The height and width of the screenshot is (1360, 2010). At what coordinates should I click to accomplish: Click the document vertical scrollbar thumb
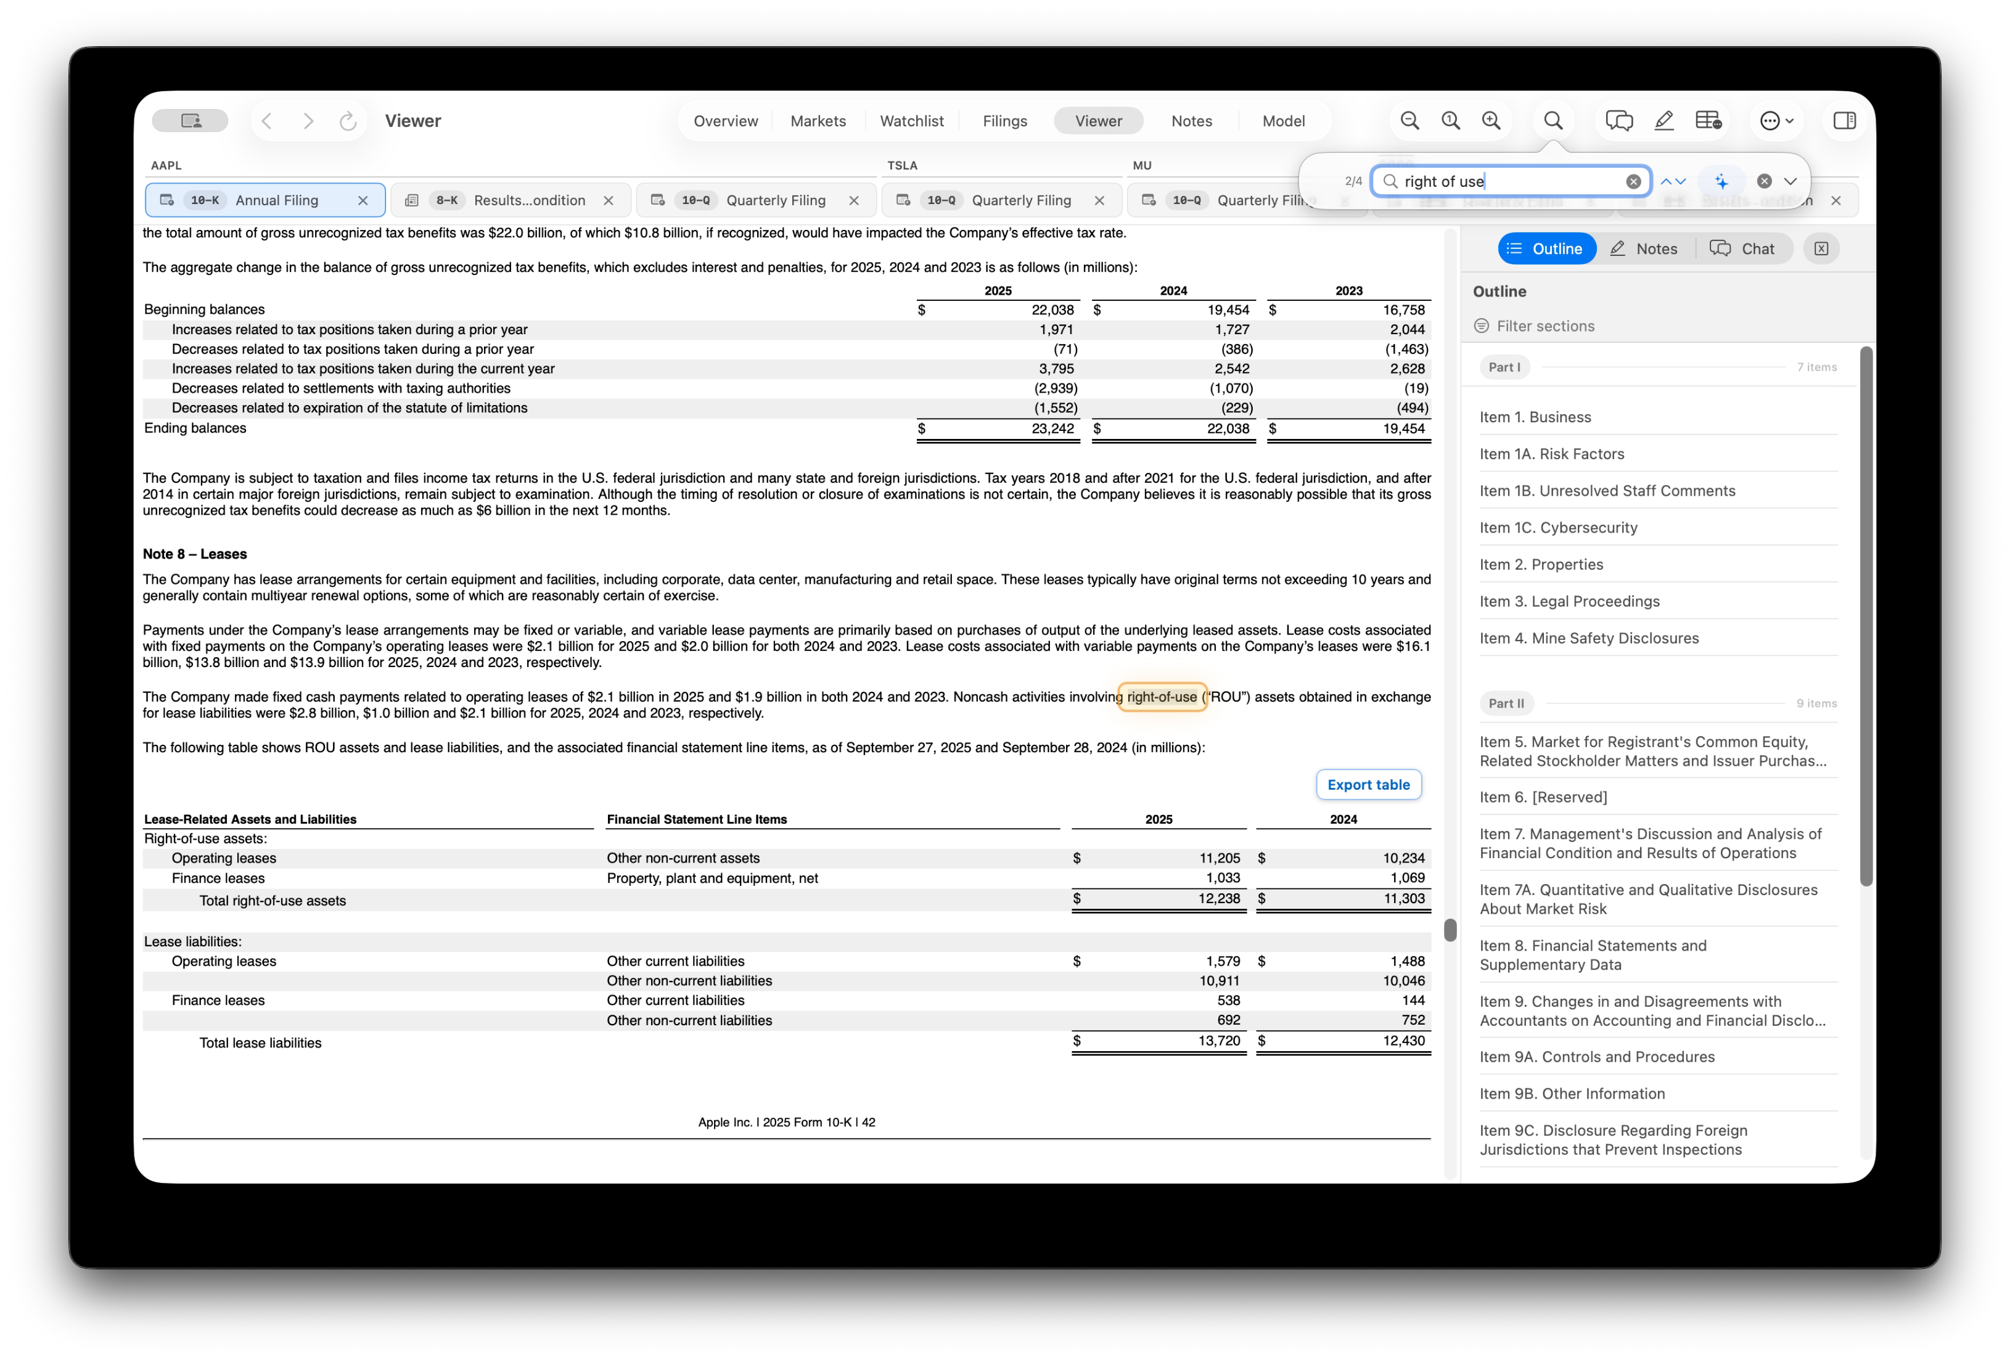click(x=1450, y=930)
